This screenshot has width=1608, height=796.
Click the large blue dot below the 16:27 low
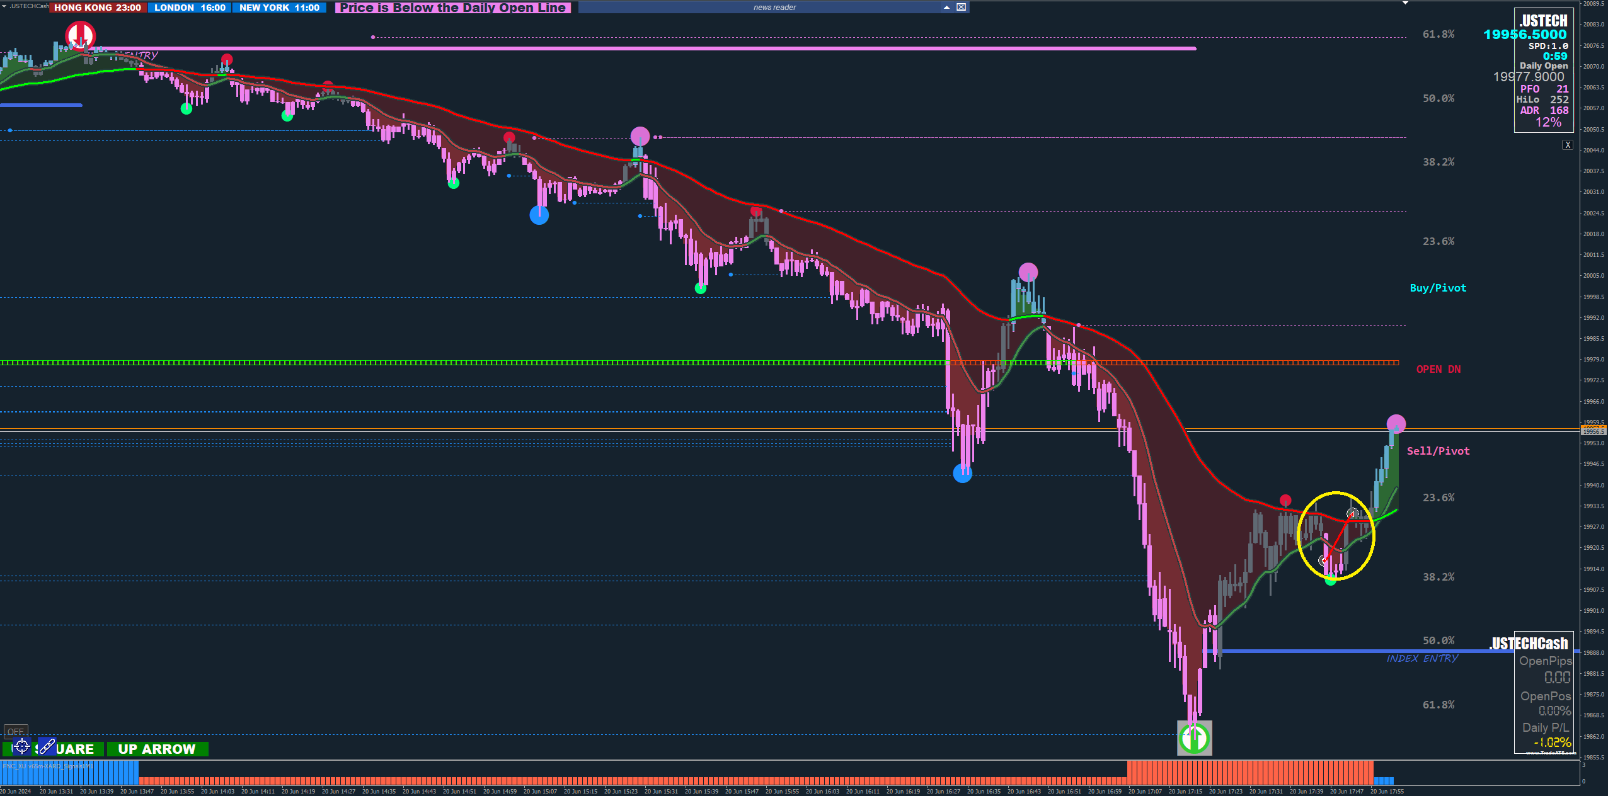coord(962,474)
